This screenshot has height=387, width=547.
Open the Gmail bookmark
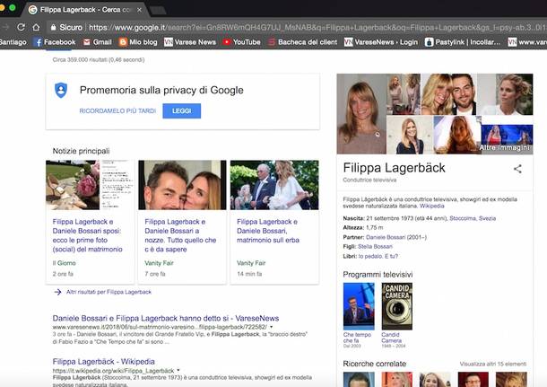[x=98, y=42]
